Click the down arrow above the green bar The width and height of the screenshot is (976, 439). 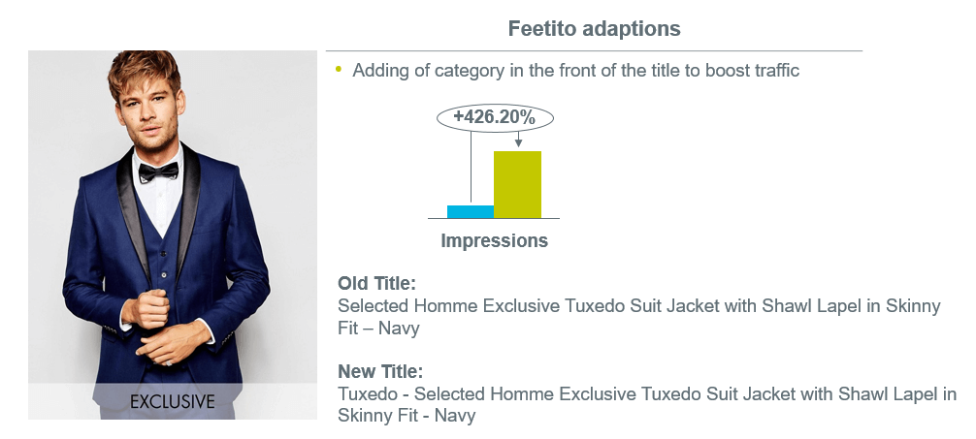point(518,140)
